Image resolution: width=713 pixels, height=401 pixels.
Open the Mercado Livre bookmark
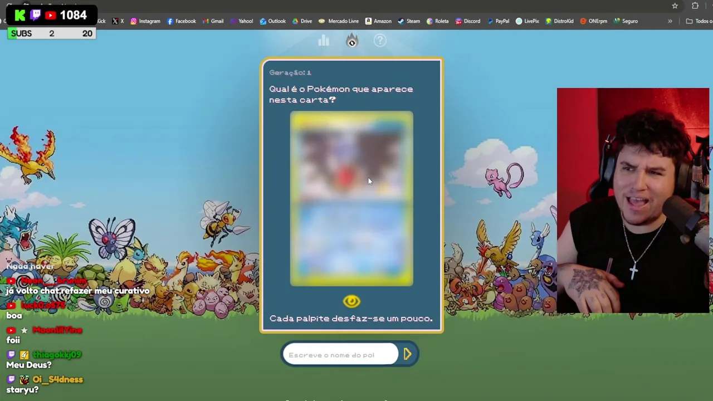(338, 21)
